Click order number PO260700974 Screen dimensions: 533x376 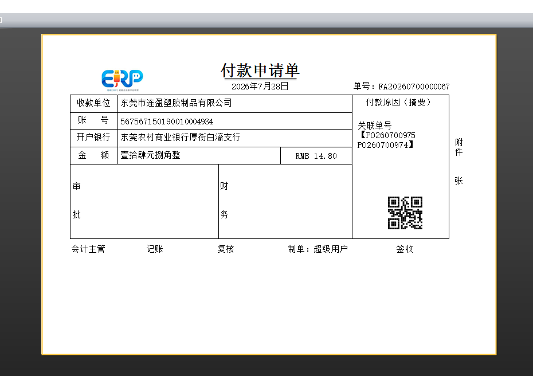(x=382, y=145)
